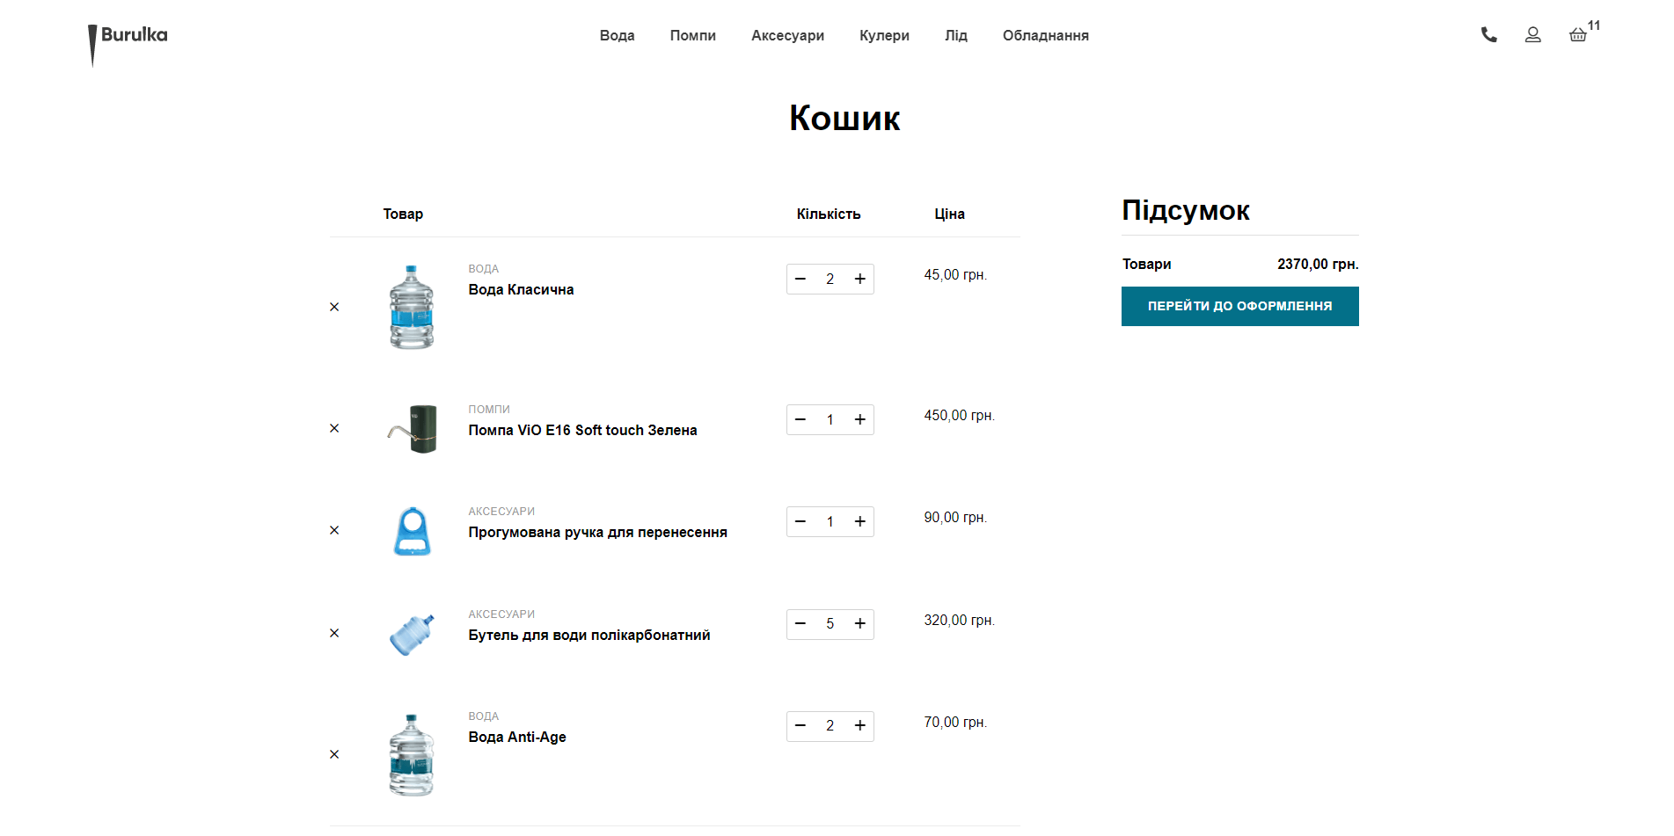Image resolution: width=1674 pixels, height=836 pixels.
Task: Click the 450,00 грн. price
Action: point(959,415)
